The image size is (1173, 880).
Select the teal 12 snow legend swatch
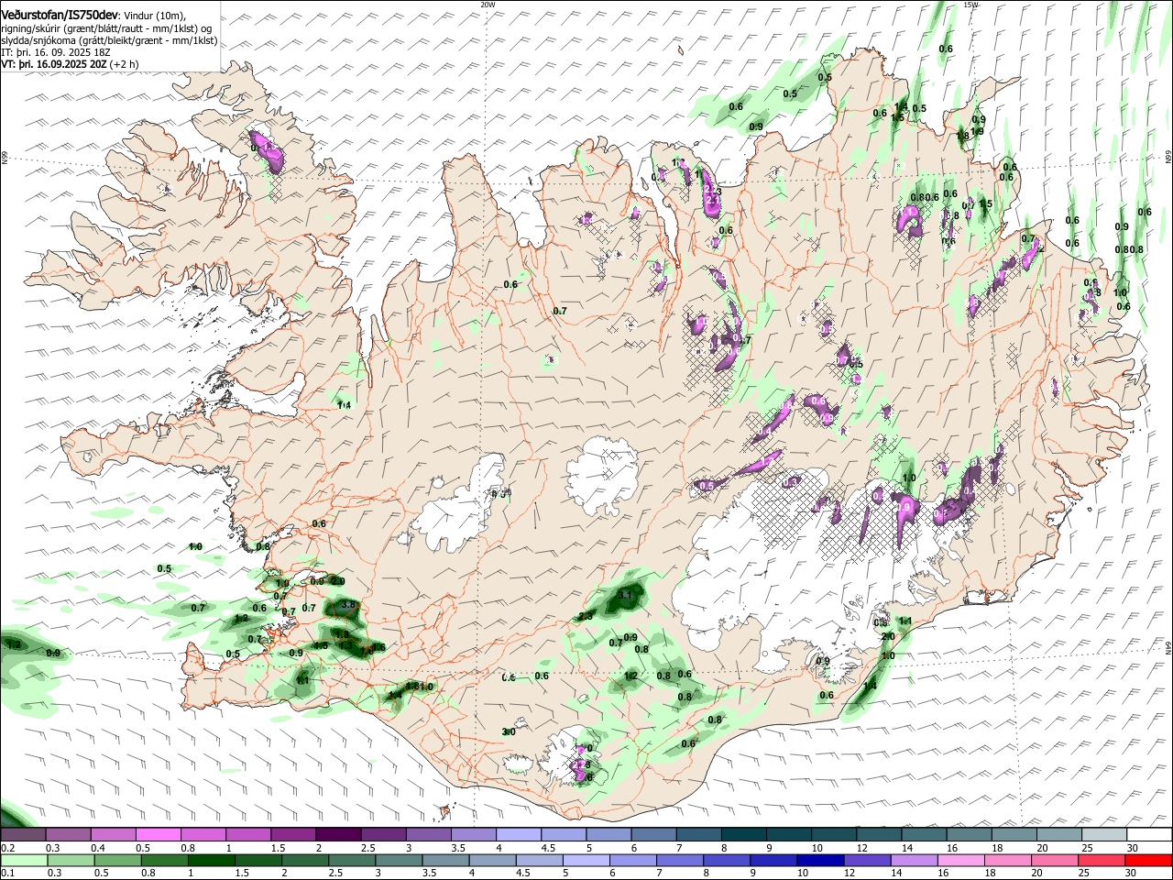click(x=878, y=834)
